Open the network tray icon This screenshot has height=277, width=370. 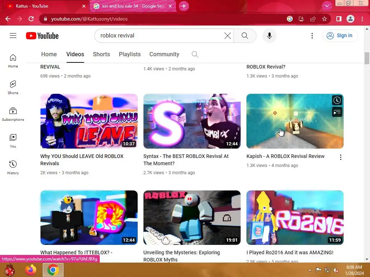point(327,270)
